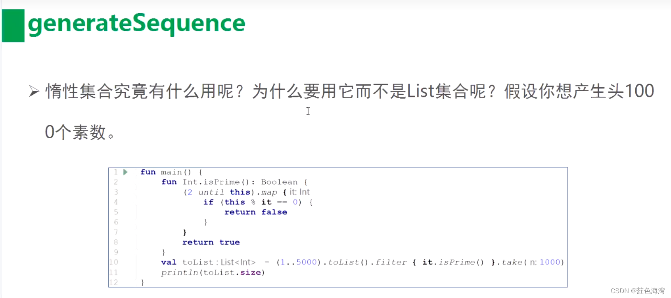Click the CSDN watermark text
The width and height of the screenshot is (671, 298).
(x=637, y=291)
